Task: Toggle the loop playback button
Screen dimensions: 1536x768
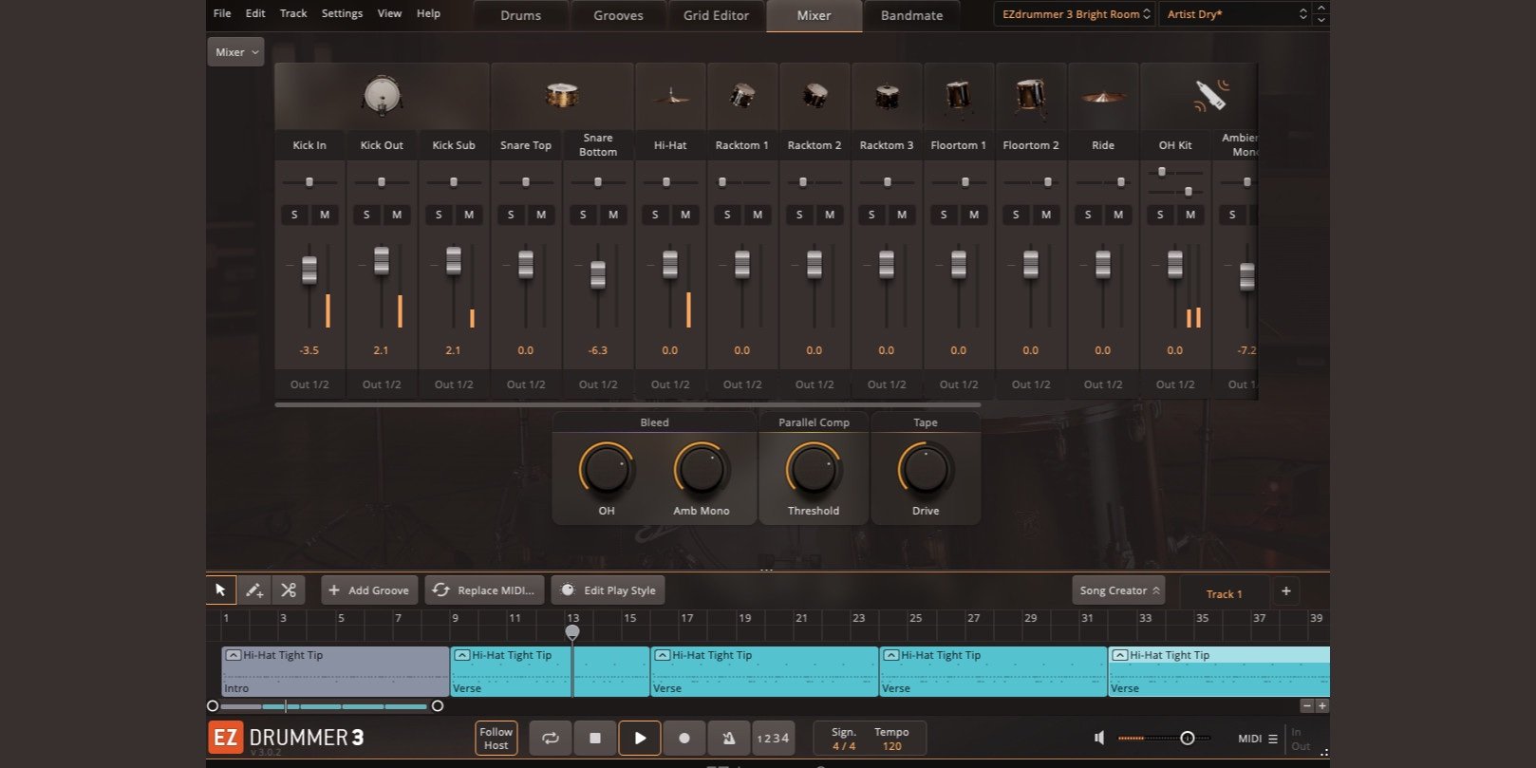Action: [x=550, y=738]
